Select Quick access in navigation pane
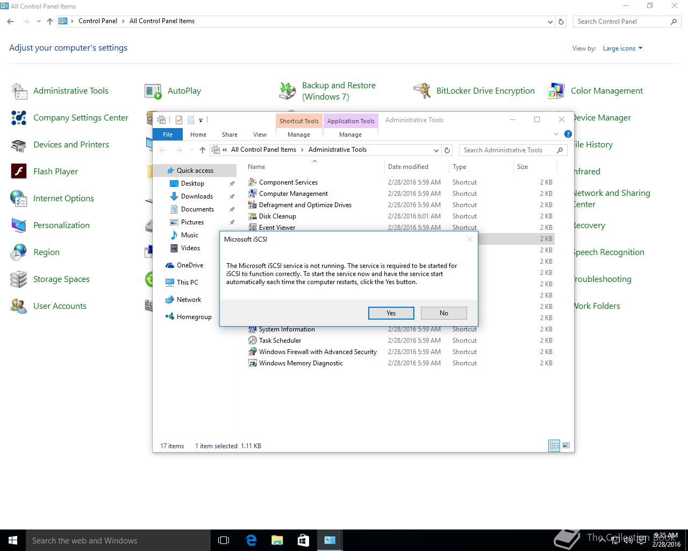This screenshot has height=551, width=688. click(x=195, y=171)
